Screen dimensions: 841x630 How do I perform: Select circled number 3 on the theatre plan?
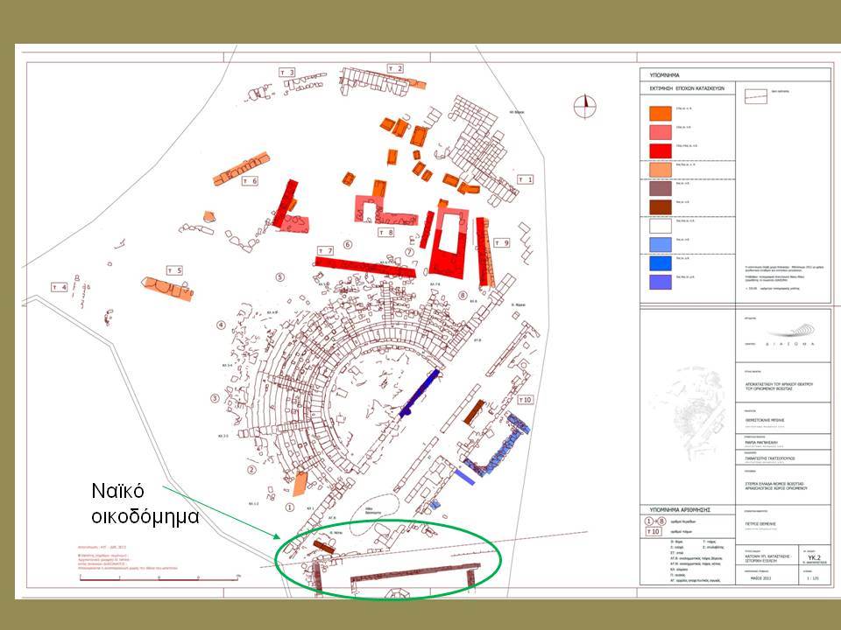tap(216, 398)
